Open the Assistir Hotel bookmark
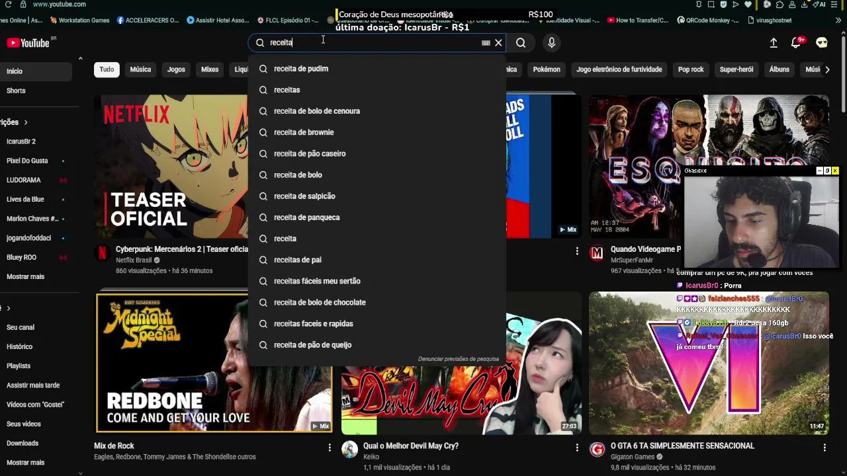The image size is (847, 476). (x=218, y=20)
